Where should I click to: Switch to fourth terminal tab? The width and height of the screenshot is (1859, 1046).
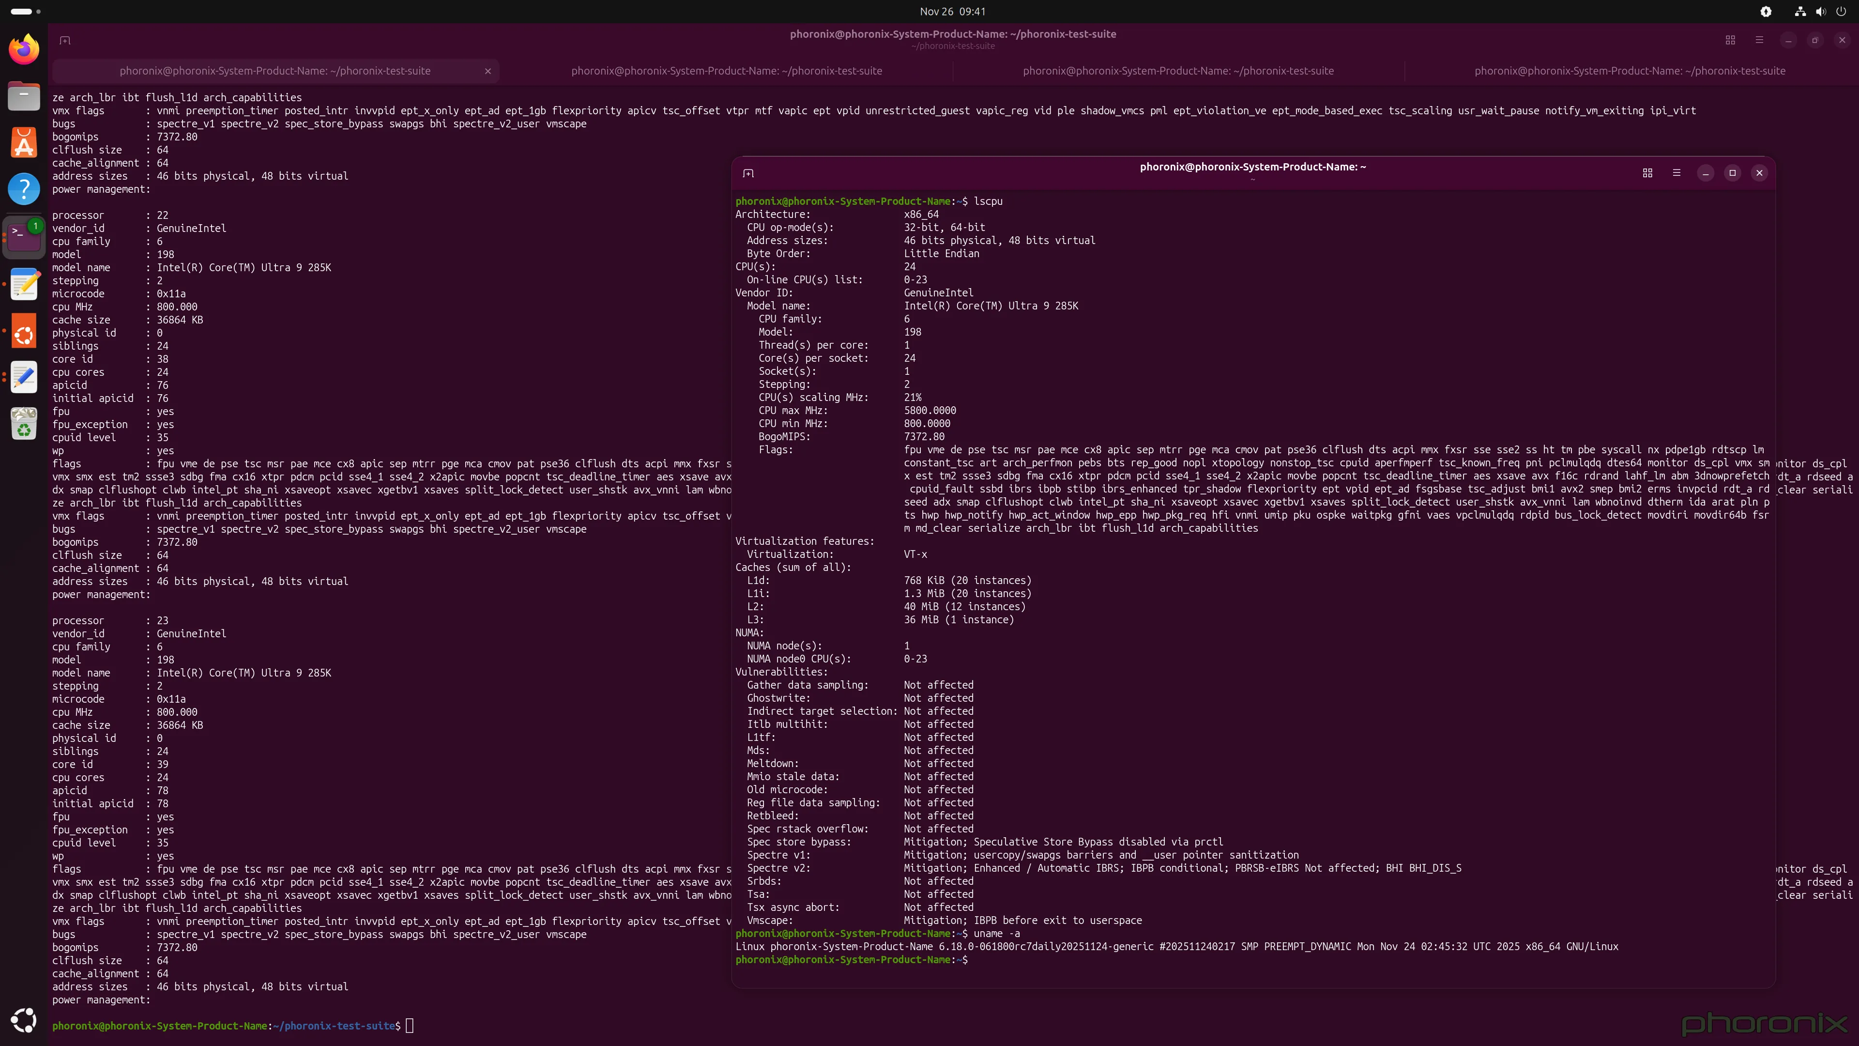(1630, 71)
